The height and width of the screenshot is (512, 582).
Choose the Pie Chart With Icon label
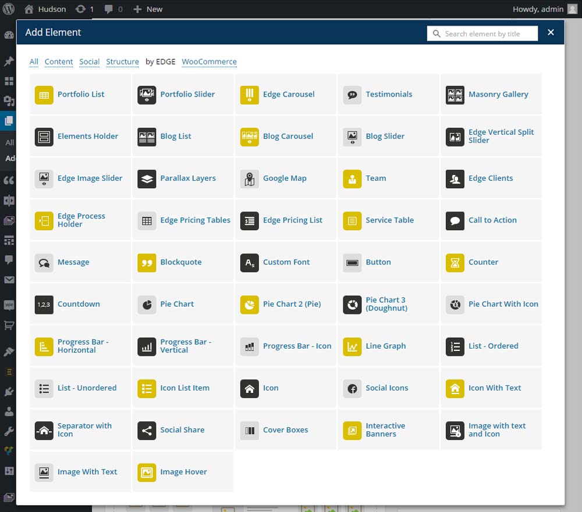503,303
